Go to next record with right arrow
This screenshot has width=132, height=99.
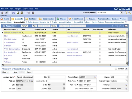coord(126,69)
